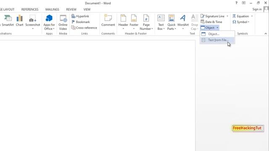Open the Screenshot tool
Image resolution: width=269 pixels, height=151 pixels.
33,22
